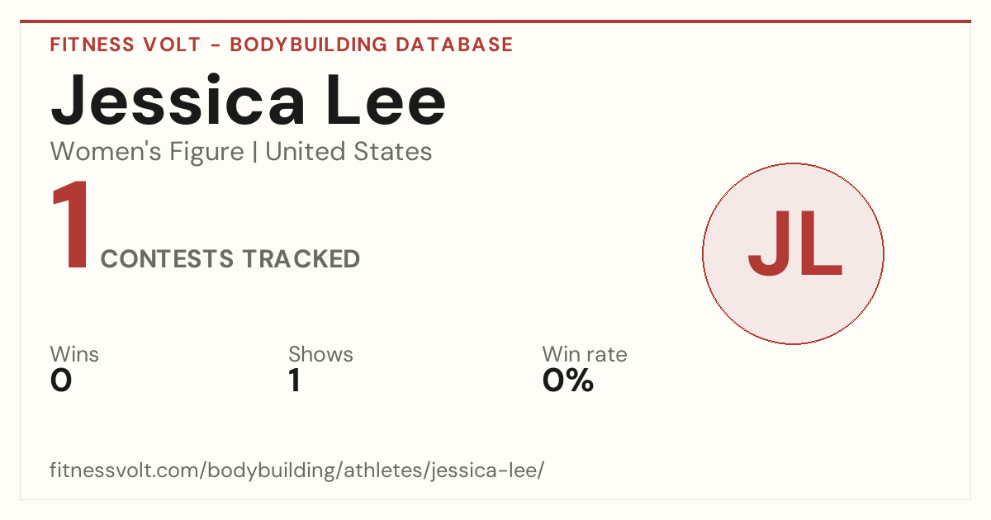Click the United States country label
This screenshot has height=520, width=991.
pyautogui.click(x=349, y=152)
